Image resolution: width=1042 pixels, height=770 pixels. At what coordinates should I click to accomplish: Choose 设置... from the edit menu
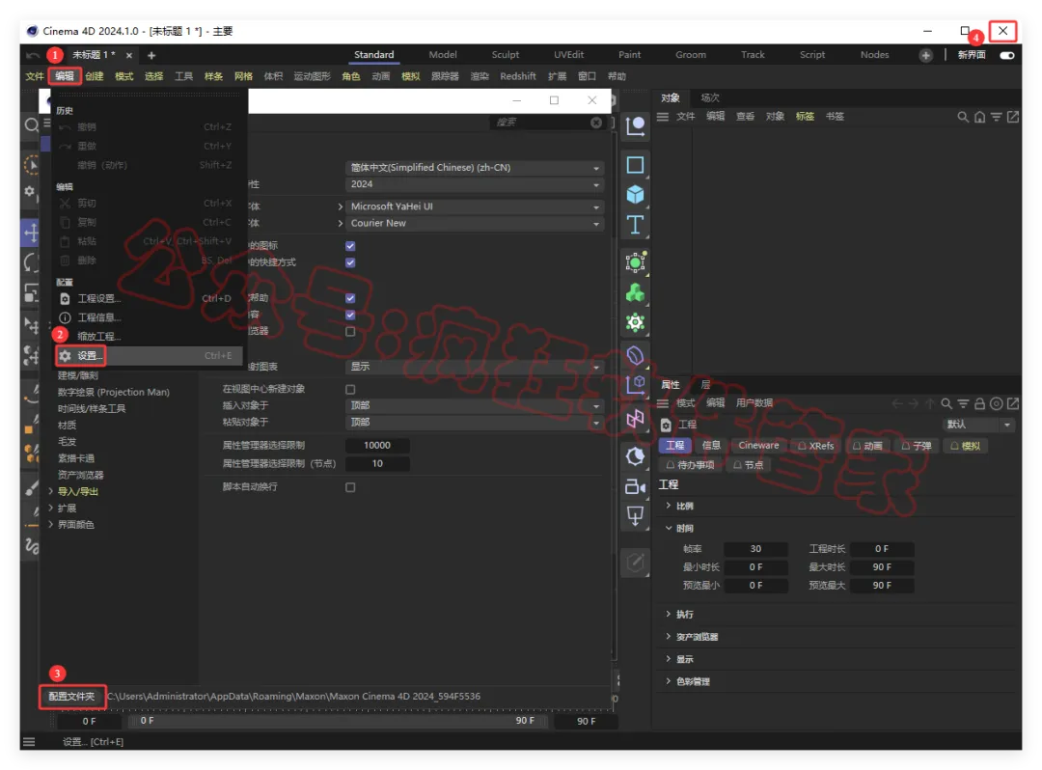point(149,355)
